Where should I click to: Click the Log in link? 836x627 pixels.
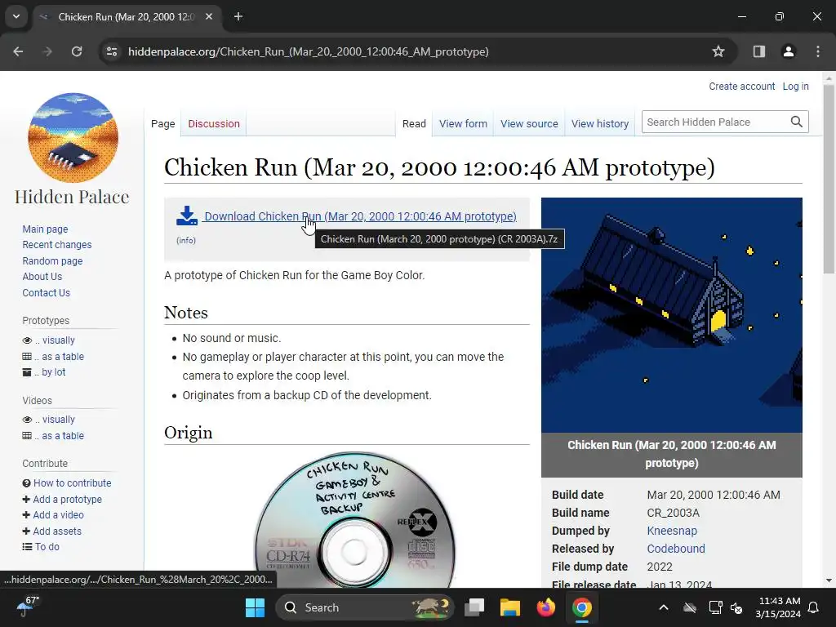[x=795, y=87]
